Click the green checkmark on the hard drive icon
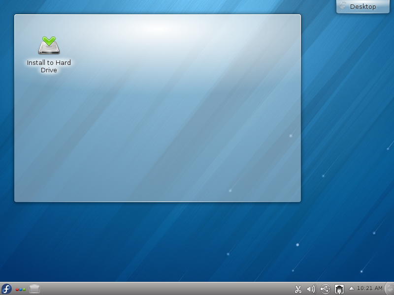The image size is (394, 295). click(x=48, y=40)
